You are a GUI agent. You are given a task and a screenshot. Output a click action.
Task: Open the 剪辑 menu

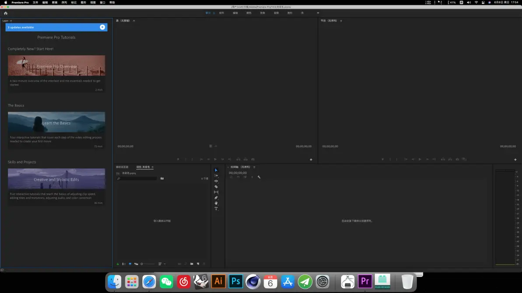55,2
